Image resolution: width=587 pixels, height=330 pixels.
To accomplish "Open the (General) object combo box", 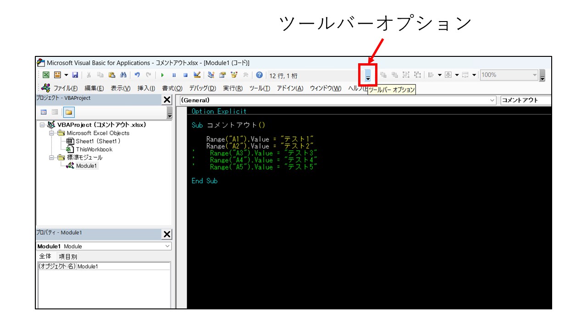I will click(x=338, y=100).
